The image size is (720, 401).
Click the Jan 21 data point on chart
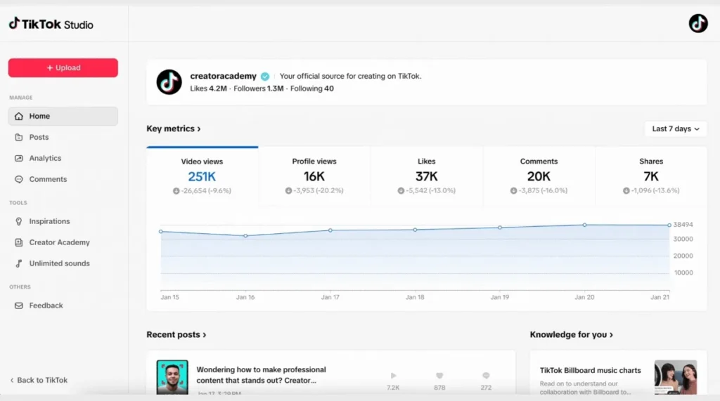(x=669, y=225)
